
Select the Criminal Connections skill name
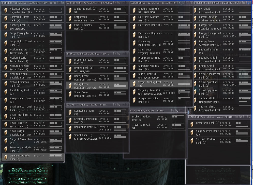click(85, 121)
